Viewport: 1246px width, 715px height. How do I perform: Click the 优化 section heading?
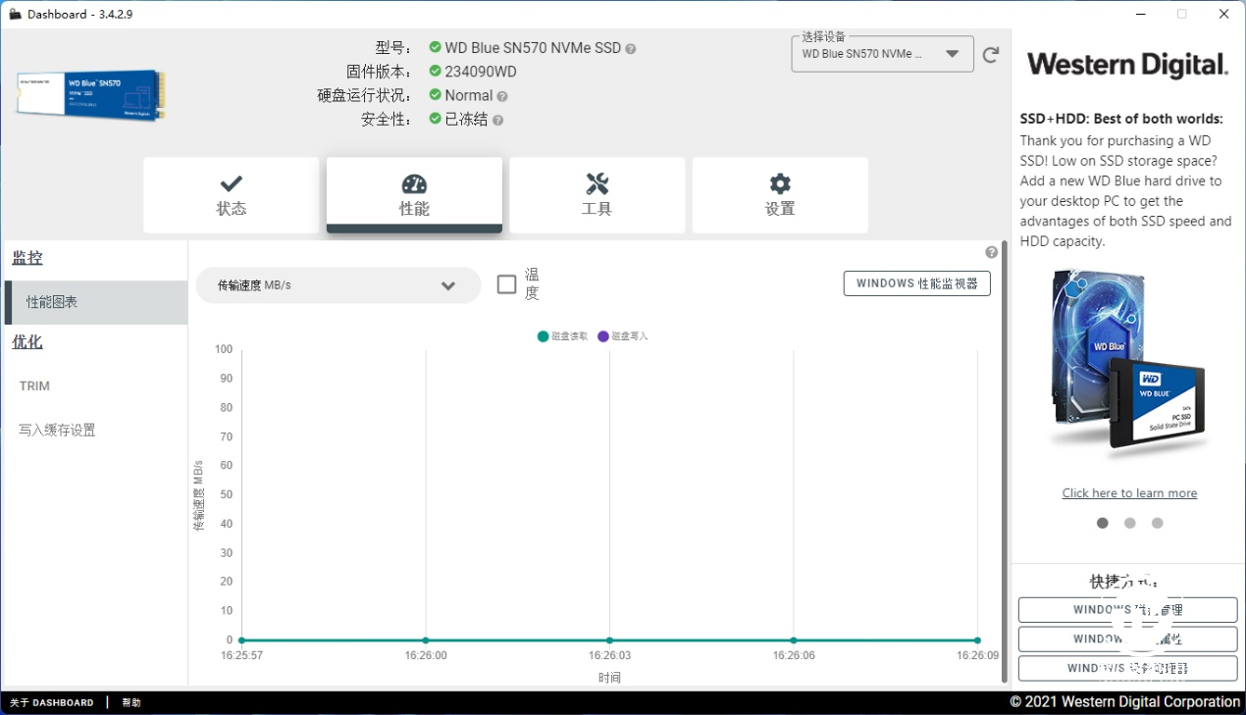[27, 341]
